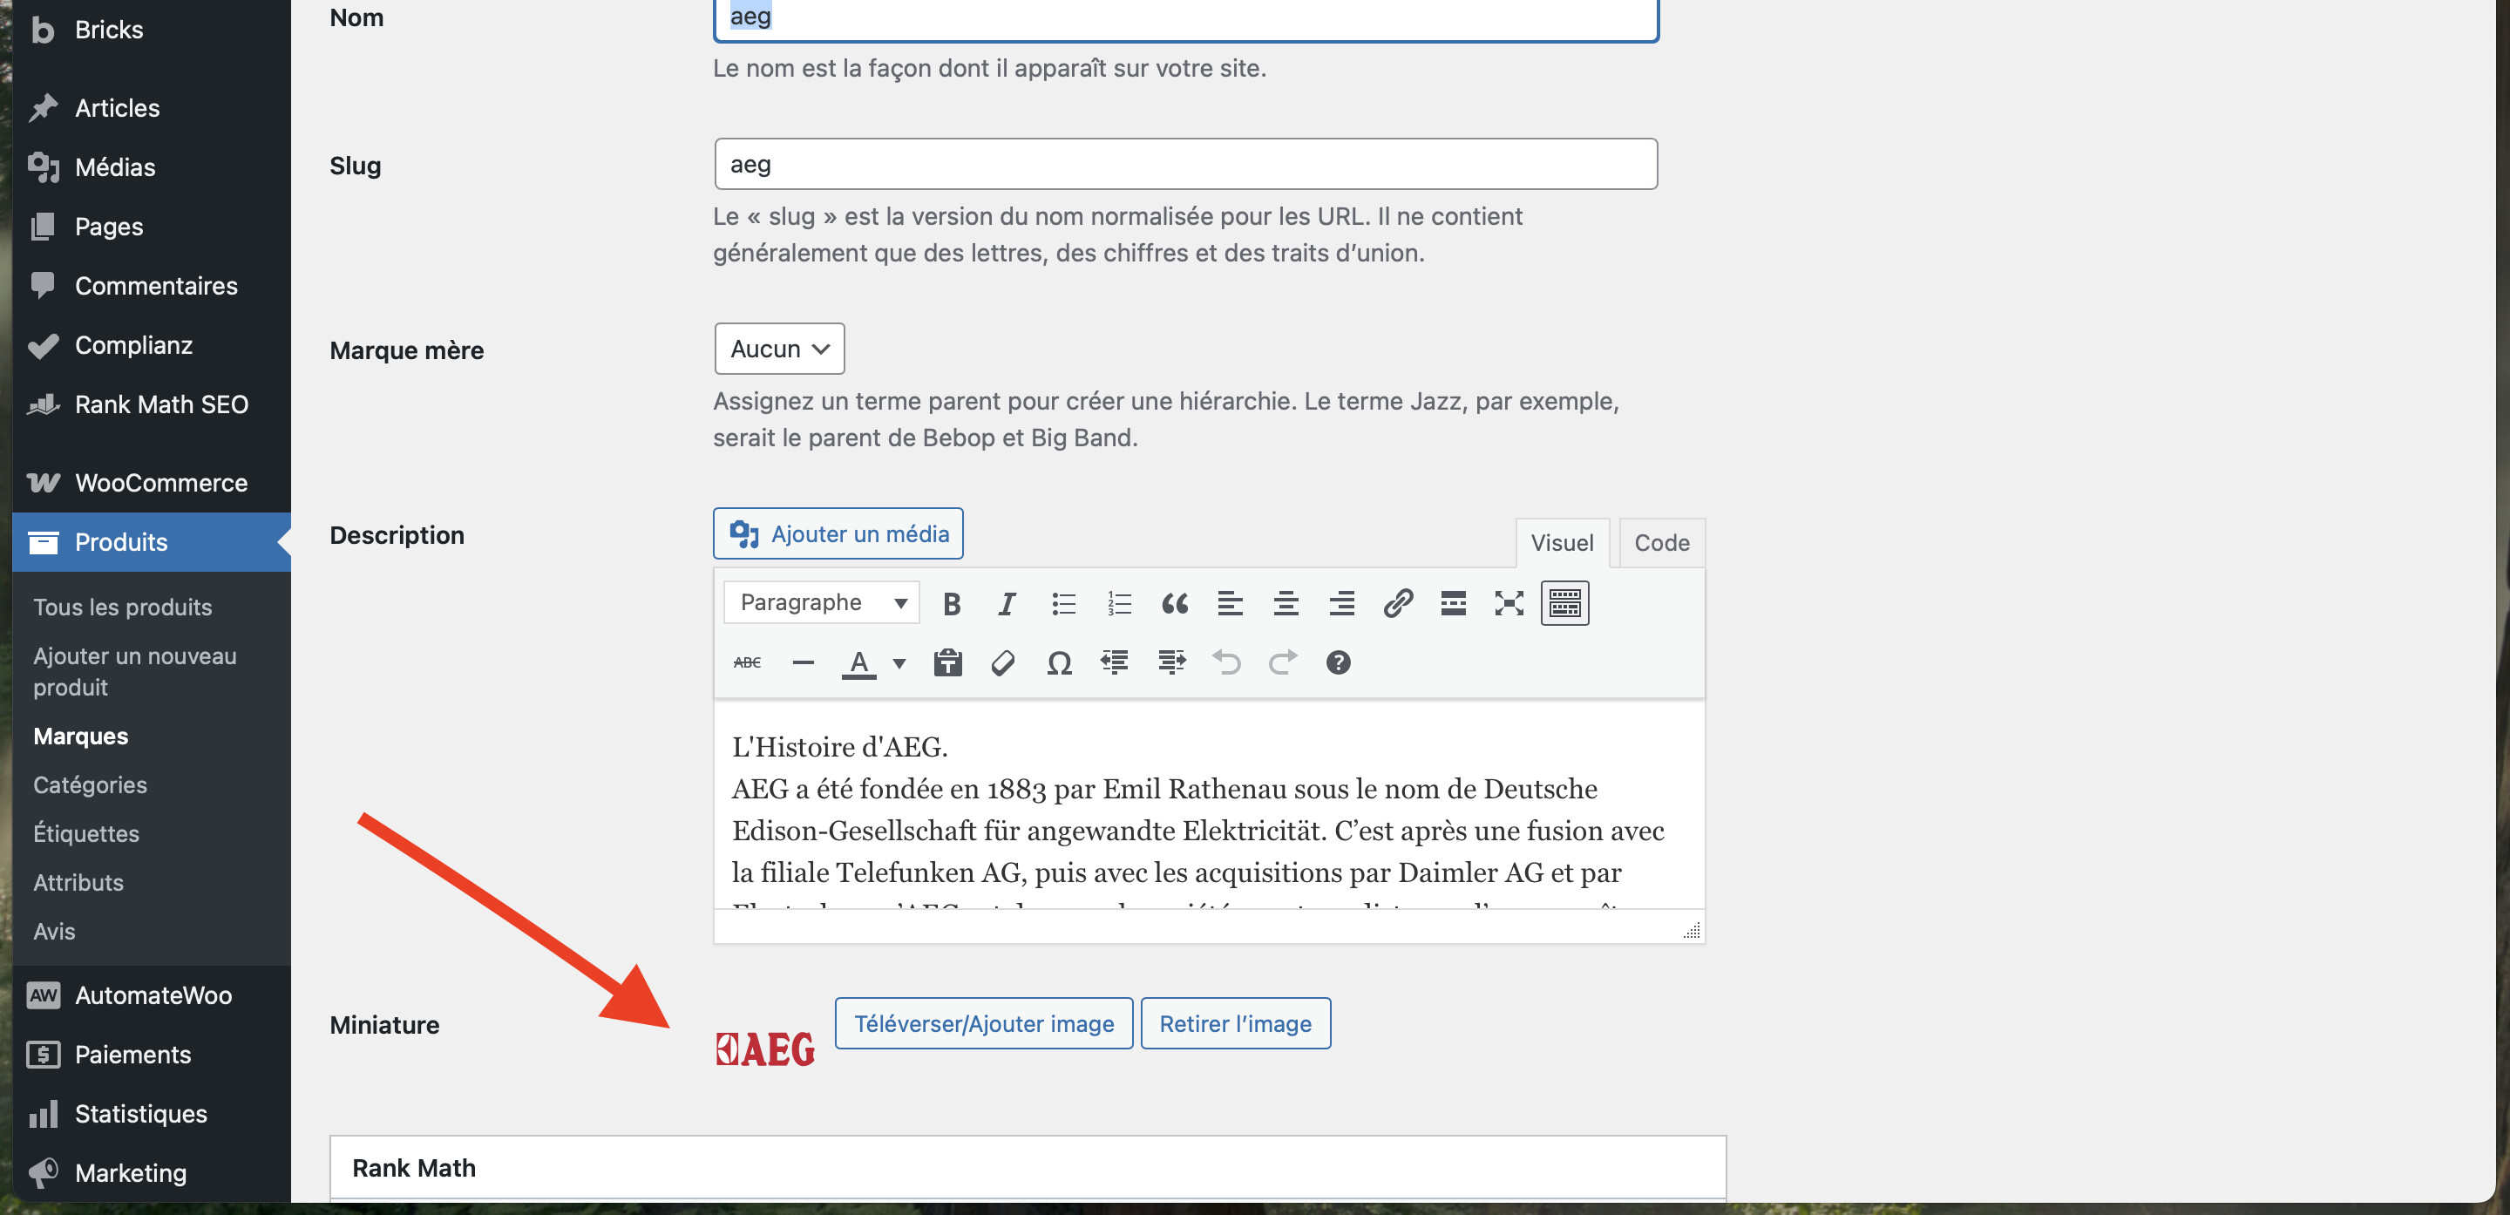Screen dimensions: 2510x1215
Task: Insert special character with Omega icon
Action: pyautogui.click(x=1058, y=663)
